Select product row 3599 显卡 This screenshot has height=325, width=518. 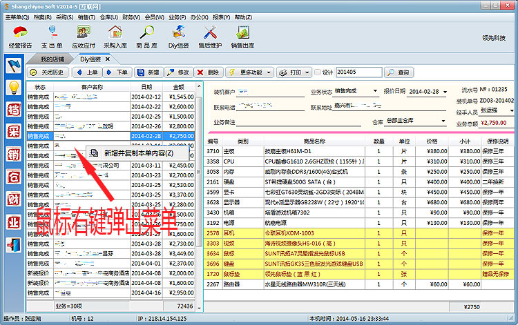point(359,192)
